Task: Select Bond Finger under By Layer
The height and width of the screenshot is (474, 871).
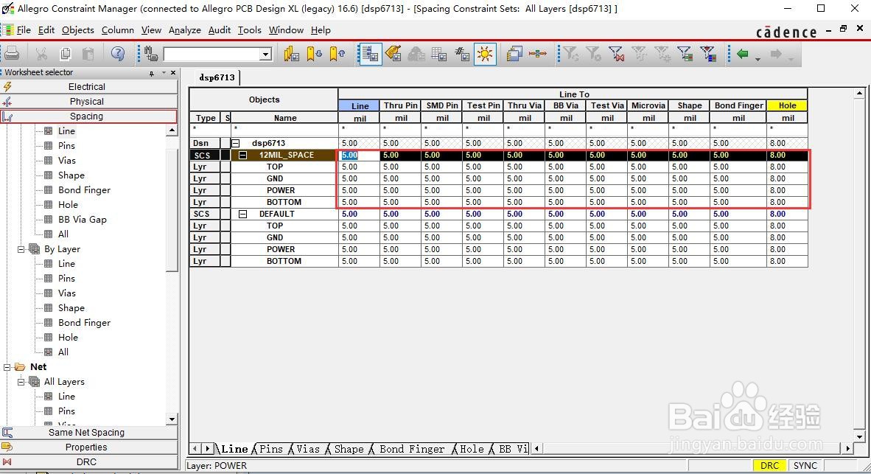Action: [85, 322]
